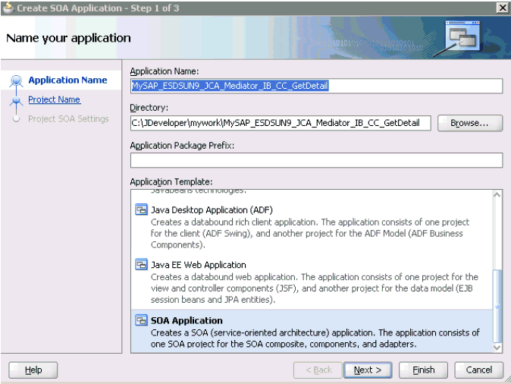511x384 pixels.
Task: Select the Application Name wizard step
Action: coord(67,80)
